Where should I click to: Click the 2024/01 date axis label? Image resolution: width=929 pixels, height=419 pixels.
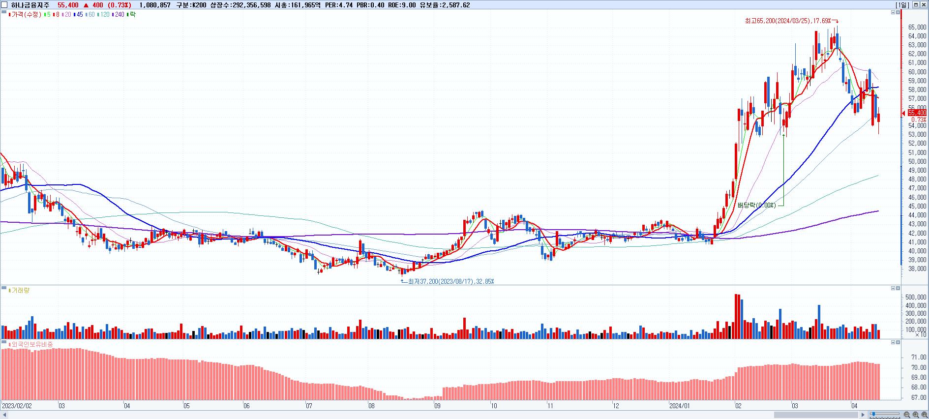pos(680,406)
